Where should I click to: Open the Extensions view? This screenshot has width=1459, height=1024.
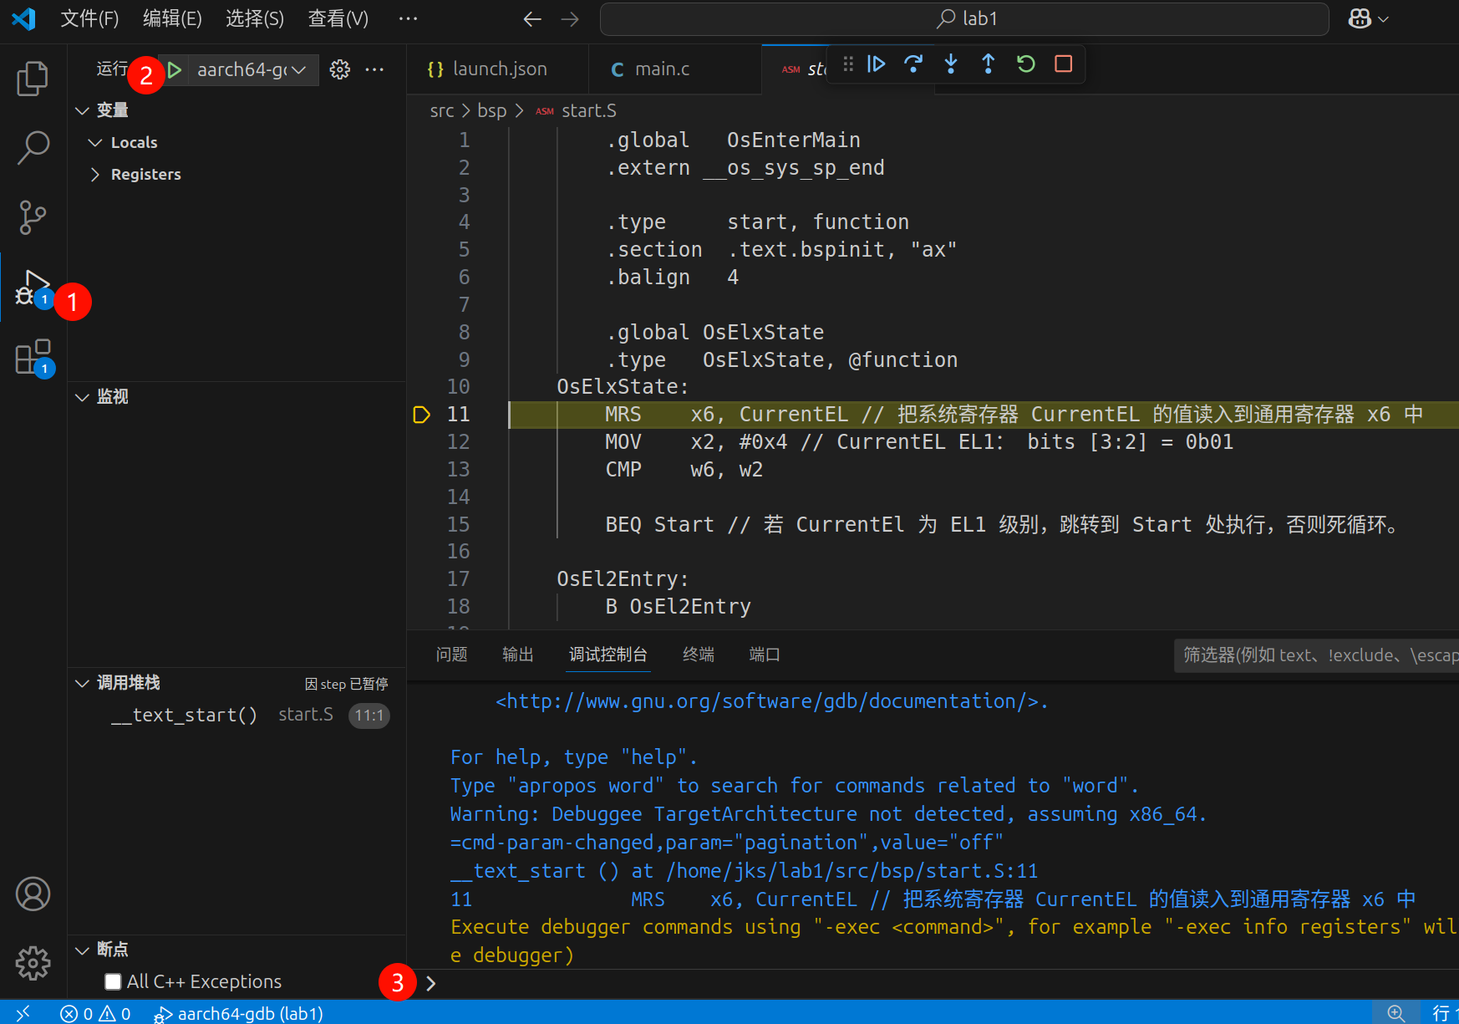[x=33, y=357]
